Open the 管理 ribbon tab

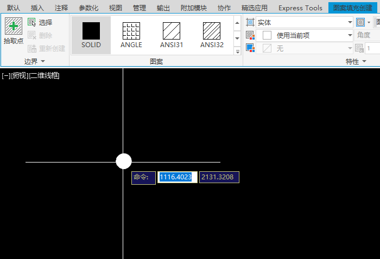[140, 8]
